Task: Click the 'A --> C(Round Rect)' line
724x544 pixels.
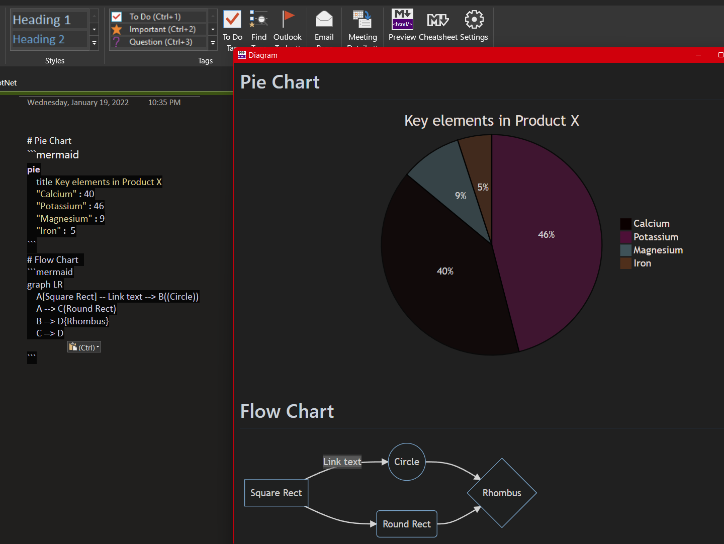Action: tap(76, 309)
